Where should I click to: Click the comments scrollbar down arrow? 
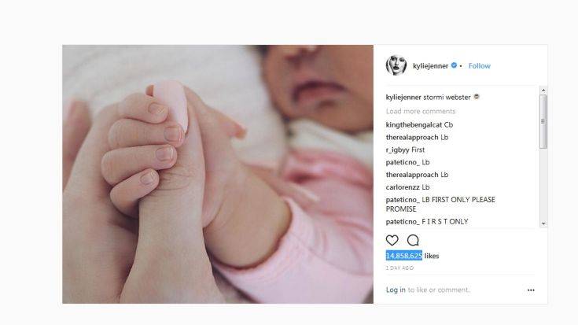tap(543, 224)
